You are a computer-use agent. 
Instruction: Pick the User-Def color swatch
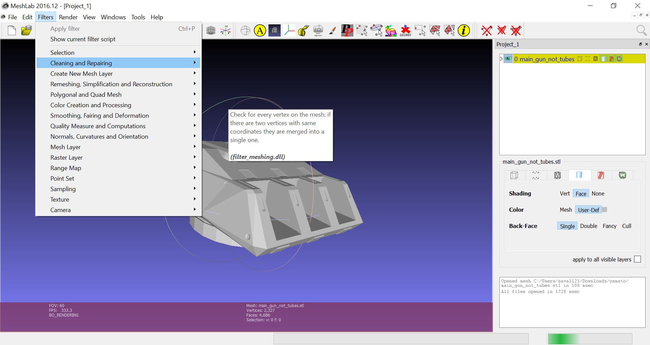pyautogui.click(x=605, y=210)
